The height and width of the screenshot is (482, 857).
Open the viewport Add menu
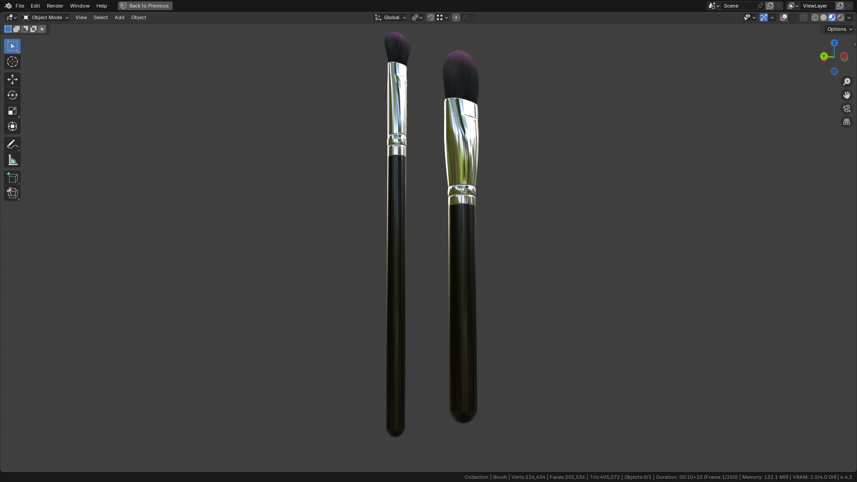(119, 17)
